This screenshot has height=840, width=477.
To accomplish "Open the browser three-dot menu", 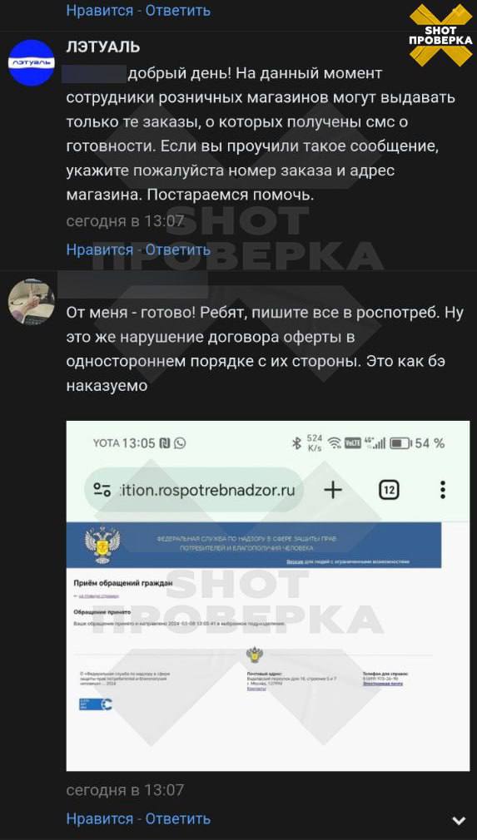I will point(443,490).
